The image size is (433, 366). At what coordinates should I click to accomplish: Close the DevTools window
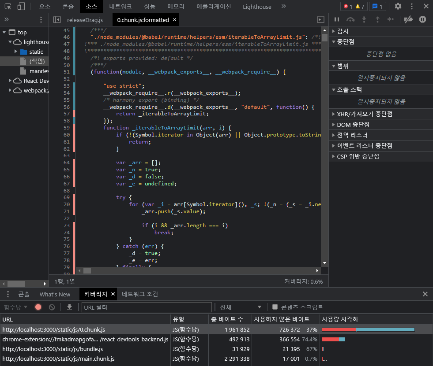[426, 6]
